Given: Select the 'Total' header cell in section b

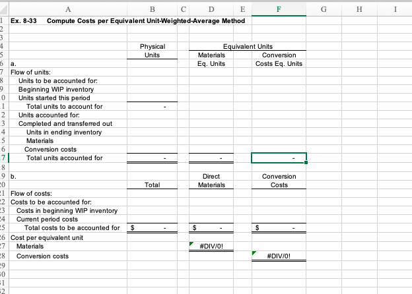Looking at the screenshot, I should pyautogui.click(x=152, y=185).
